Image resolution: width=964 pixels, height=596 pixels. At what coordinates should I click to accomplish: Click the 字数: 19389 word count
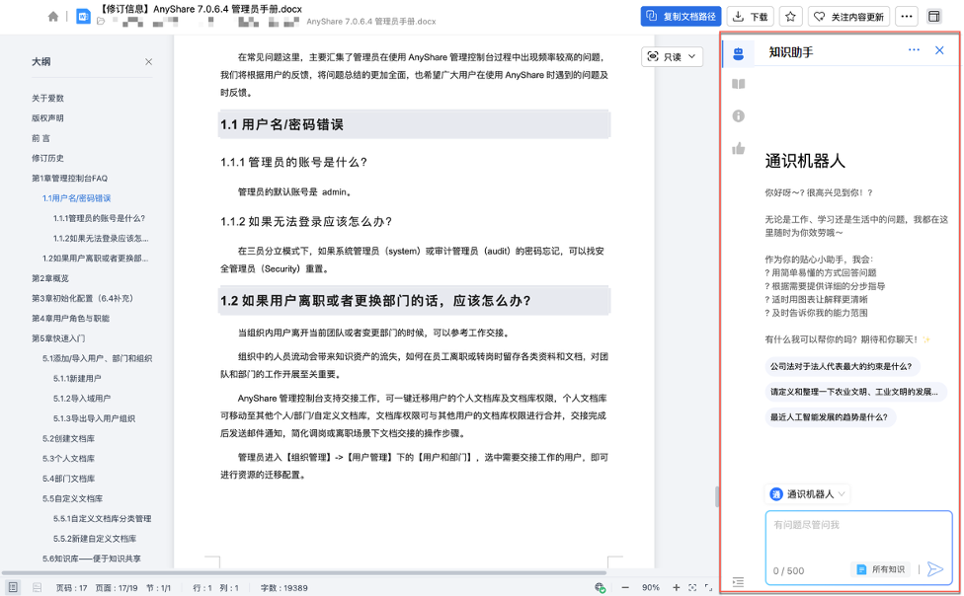[284, 588]
